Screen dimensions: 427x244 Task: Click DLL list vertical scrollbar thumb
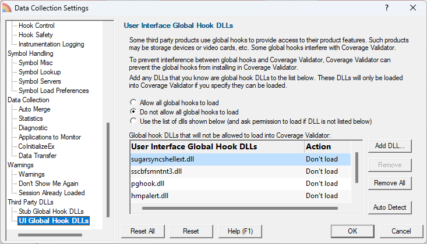(357, 168)
